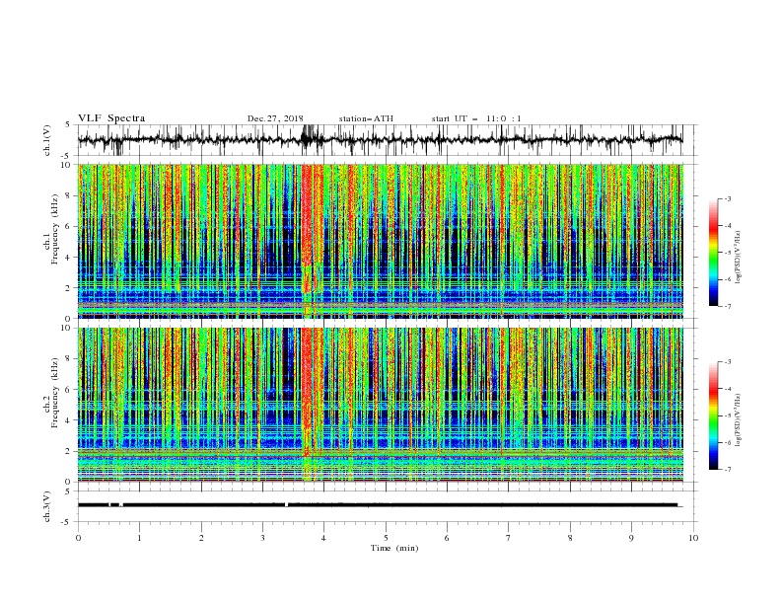Click the ch.2 spectrogram color scale bar

tap(713, 415)
